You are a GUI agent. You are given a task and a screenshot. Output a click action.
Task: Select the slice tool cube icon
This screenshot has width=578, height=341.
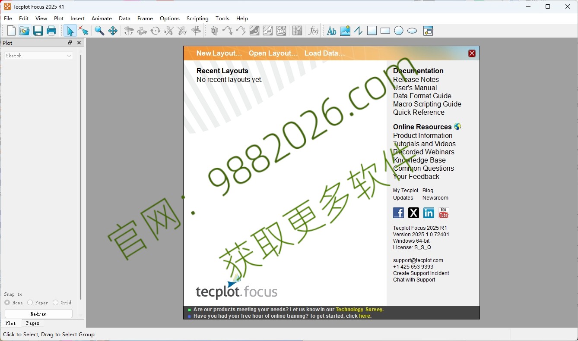[214, 31]
